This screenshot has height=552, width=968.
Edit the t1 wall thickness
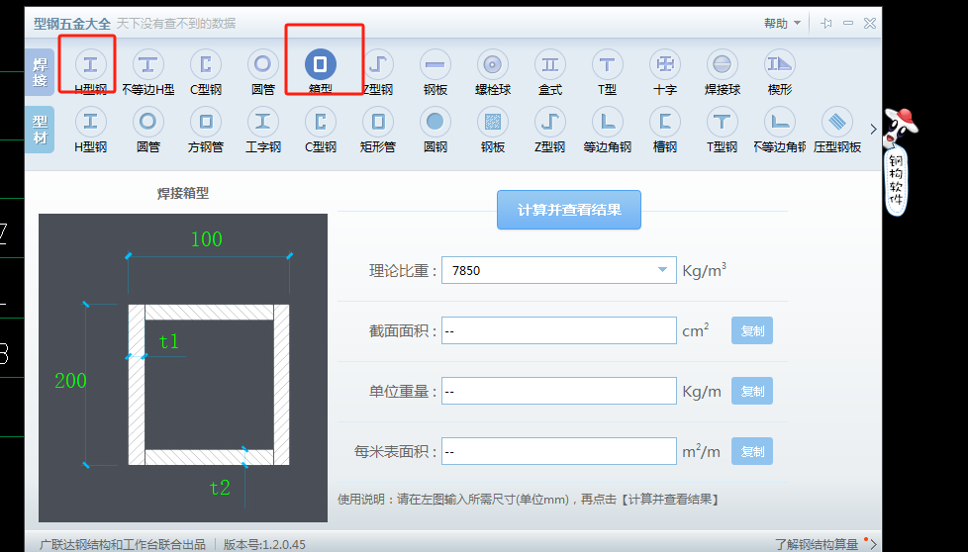(169, 341)
